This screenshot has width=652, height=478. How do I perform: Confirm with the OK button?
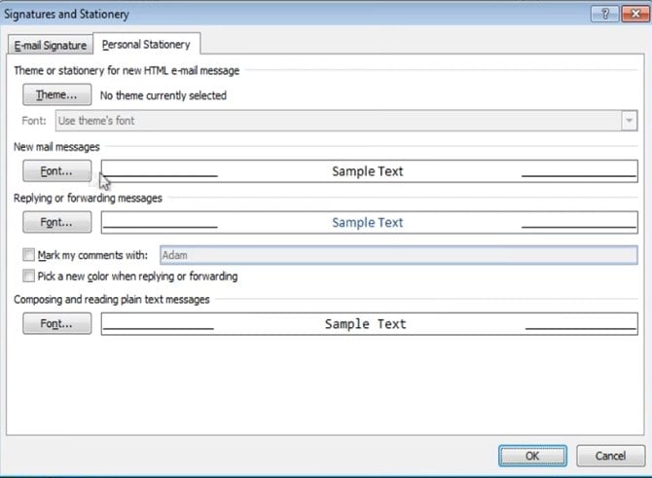[531, 456]
